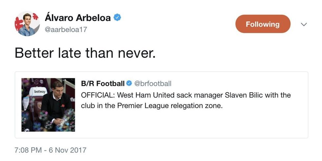Open the Álvaro Arbeloa display name
This screenshot has width=322, height=161.
78,17
